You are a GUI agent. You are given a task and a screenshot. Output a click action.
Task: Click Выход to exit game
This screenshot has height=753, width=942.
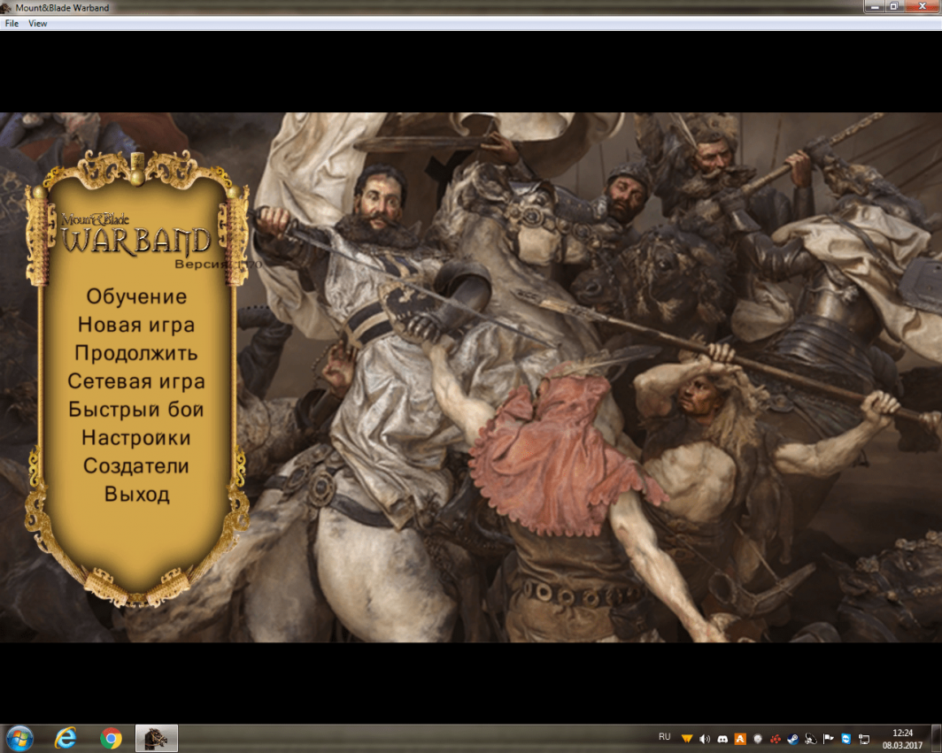(x=136, y=495)
